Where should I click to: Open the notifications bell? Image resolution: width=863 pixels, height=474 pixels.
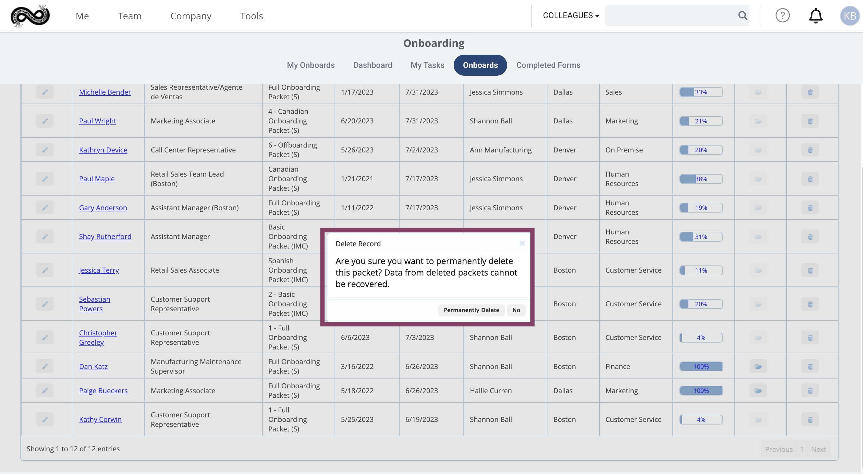[816, 16]
